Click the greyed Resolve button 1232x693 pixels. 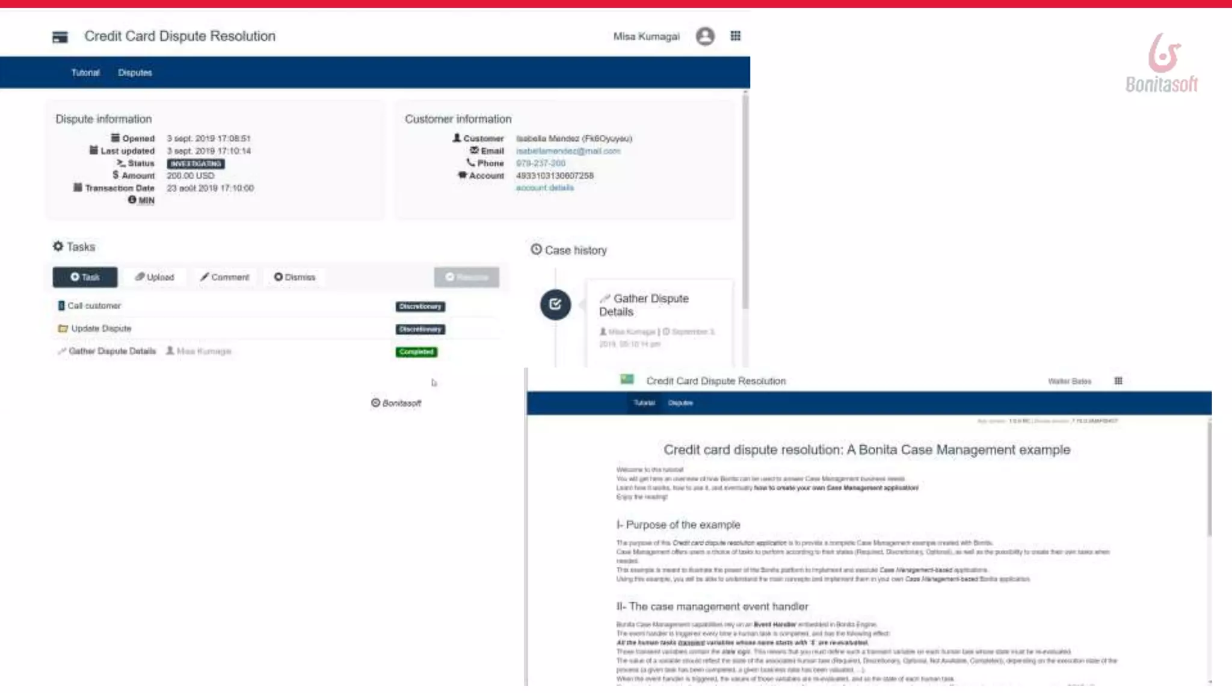coord(466,277)
